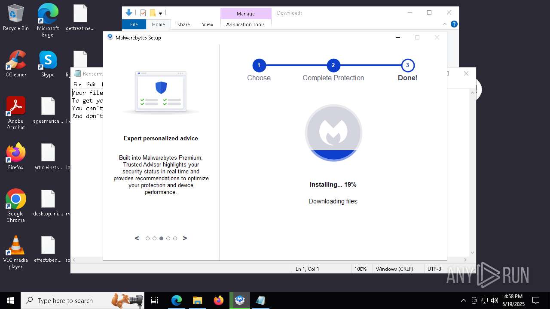
Task: Open the File tab in File Explorer
Action: (x=134, y=24)
